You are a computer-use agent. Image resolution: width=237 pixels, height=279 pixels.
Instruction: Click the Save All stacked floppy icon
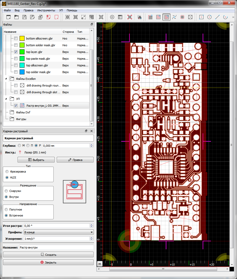coord(40,17)
